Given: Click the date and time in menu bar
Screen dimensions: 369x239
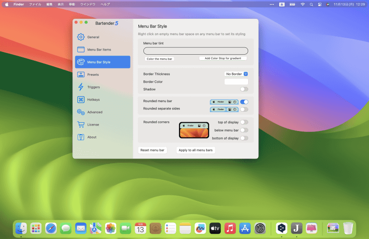Looking at the screenshot, I should pos(349,5).
